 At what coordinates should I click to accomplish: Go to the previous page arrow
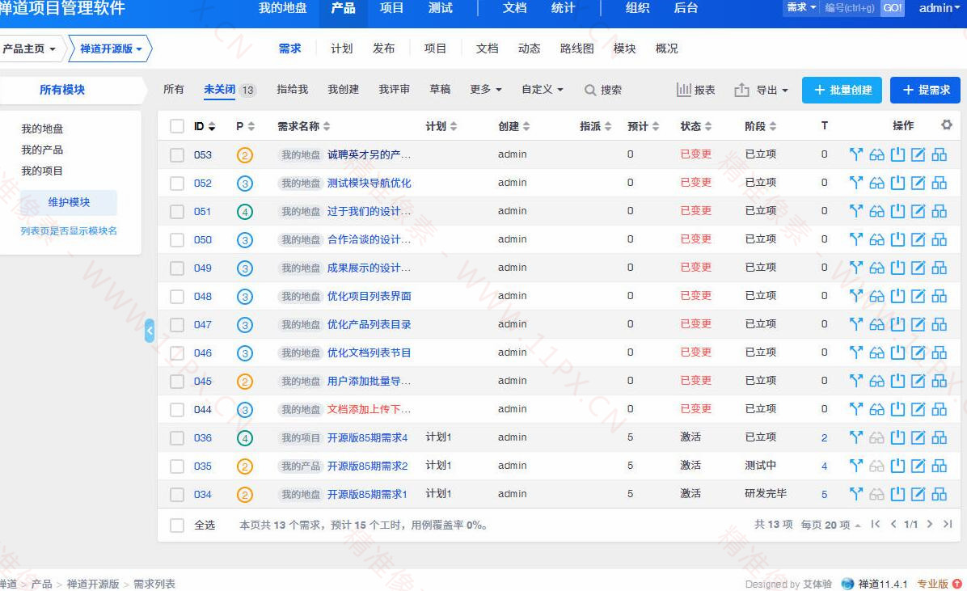[x=893, y=525]
